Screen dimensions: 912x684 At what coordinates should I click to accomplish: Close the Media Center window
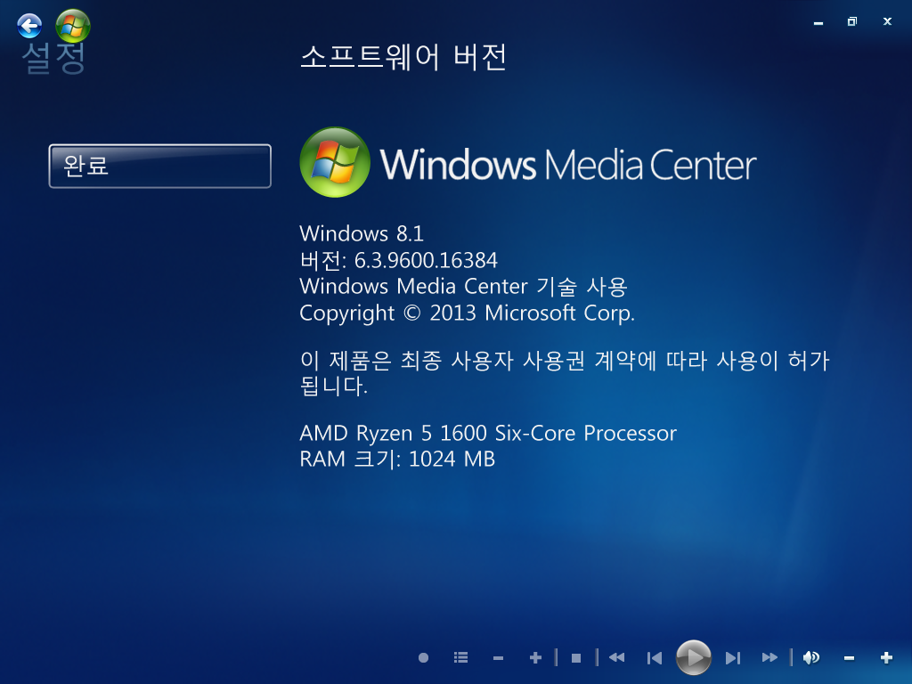[887, 21]
